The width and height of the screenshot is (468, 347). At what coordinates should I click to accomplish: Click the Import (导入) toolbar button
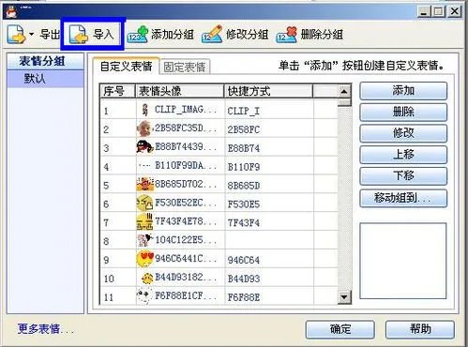(92, 34)
